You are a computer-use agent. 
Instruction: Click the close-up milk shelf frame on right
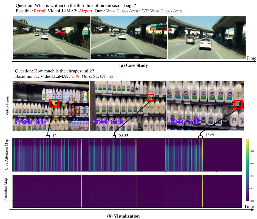[205, 106]
